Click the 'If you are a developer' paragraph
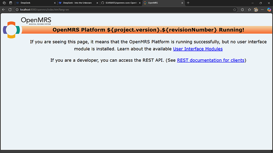 (148, 60)
